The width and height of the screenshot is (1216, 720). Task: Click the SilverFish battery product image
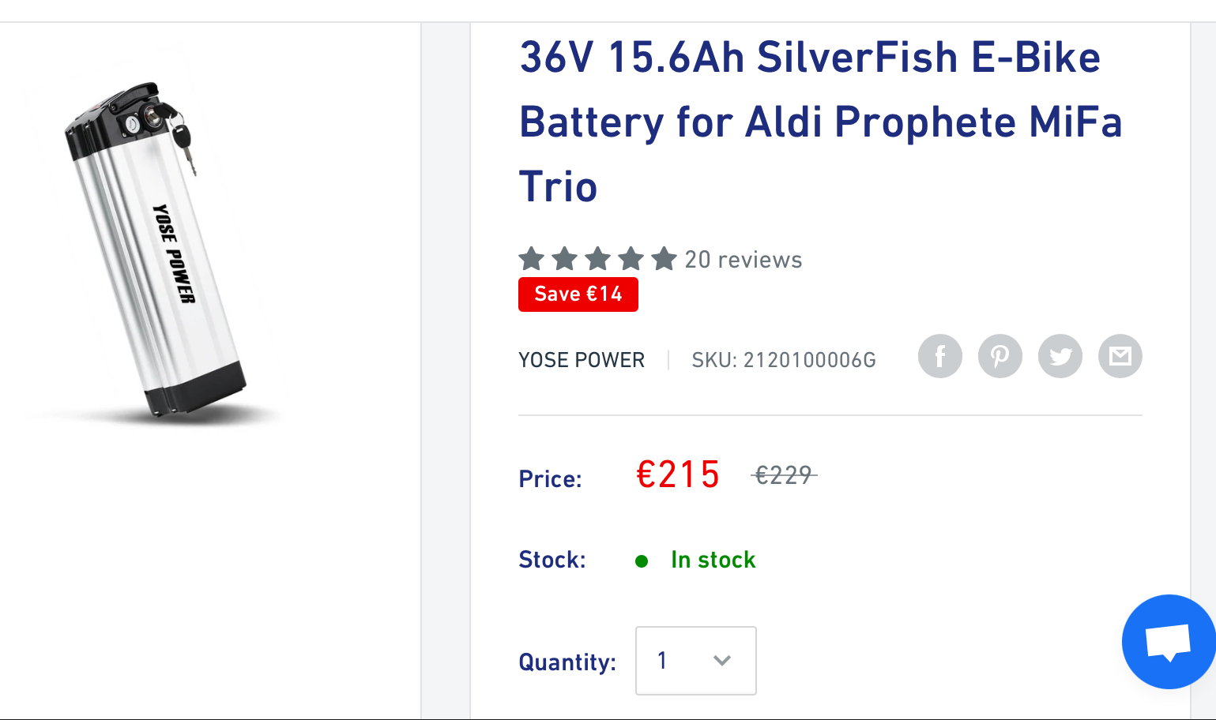point(158,251)
